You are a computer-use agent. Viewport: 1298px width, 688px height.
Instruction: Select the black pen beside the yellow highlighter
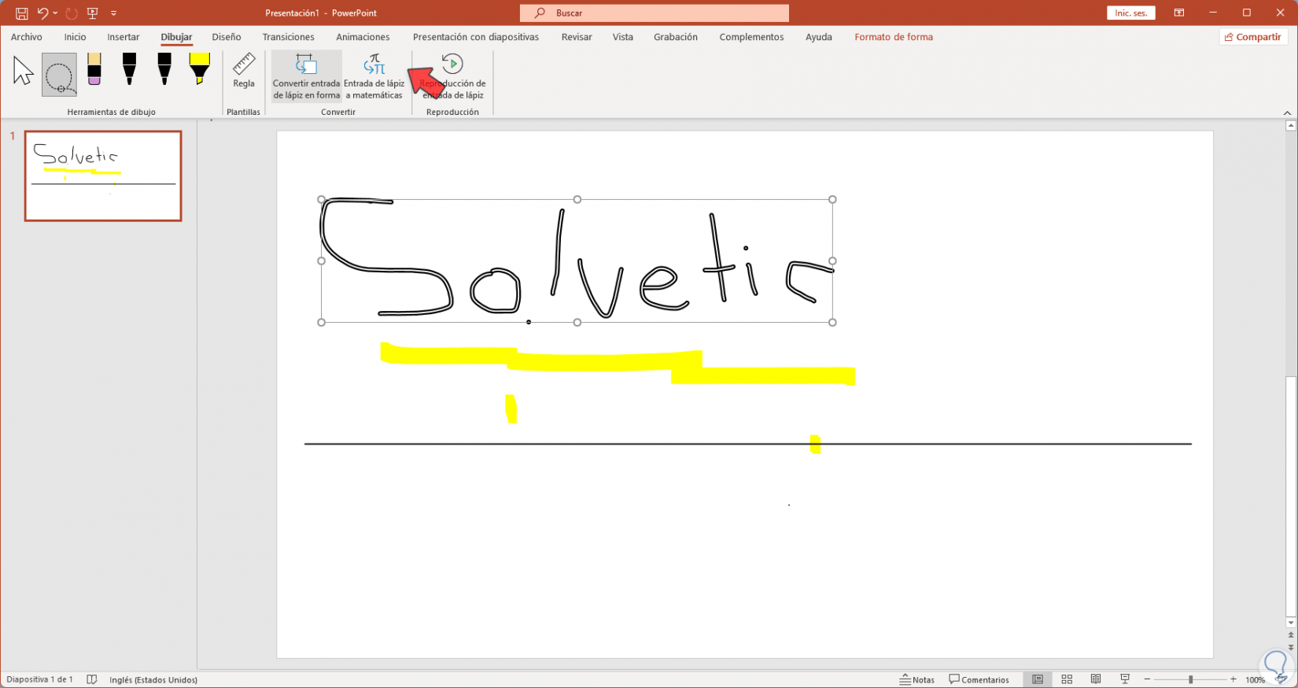tap(164, 69)
